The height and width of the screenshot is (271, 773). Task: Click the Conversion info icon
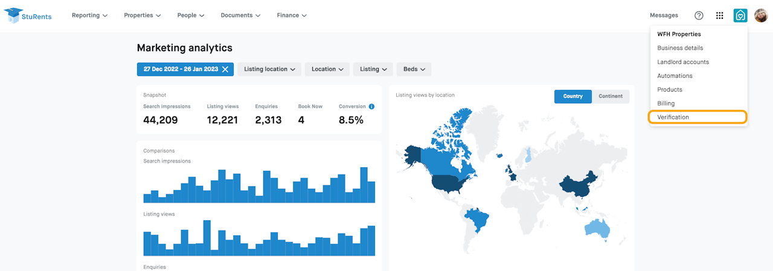click(x=371, y=106)
